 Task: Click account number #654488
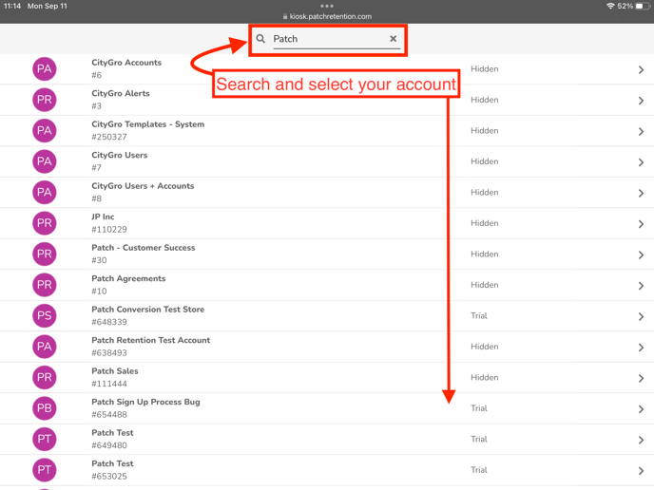pos(109,414)
